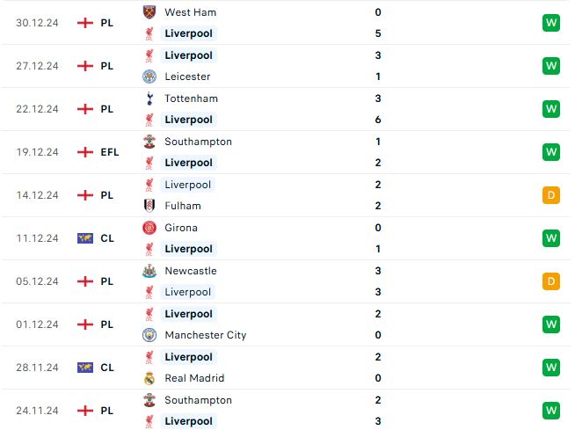Click the Leicester club crest
The height and width of the screenshot is (430, 575).
(149, 77)
